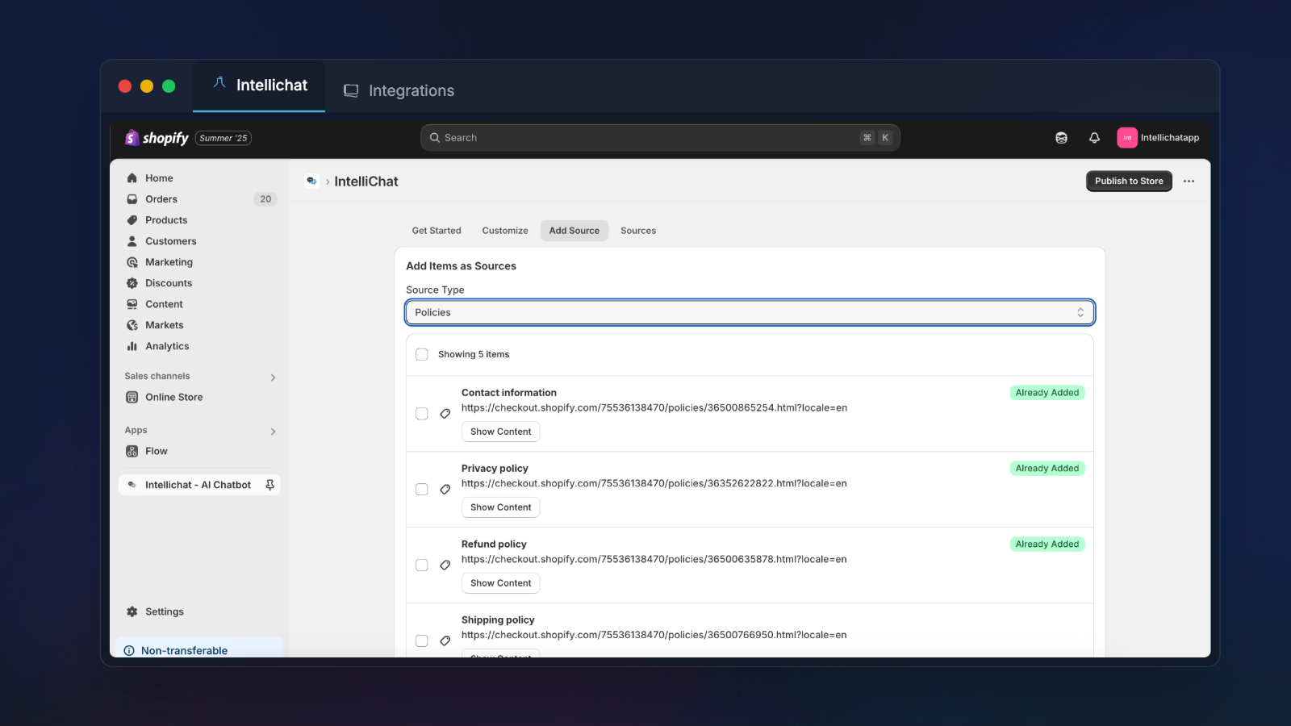Switch to the Get Started tab
This screenshot has height=726, width=1291.
pos(437,231)
